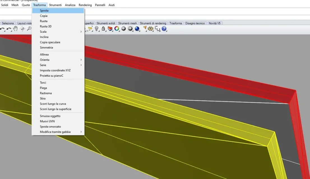Image resolution: width=310 pixels, height=179 pixels.
Task: Open the Layers panel icon
Action: tap(110, 29)
